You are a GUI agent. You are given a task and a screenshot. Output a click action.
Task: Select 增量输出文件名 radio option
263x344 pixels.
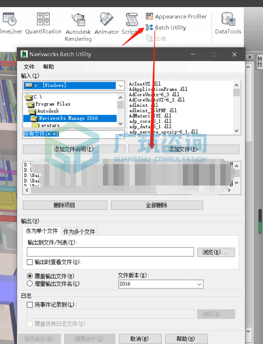pos(30,284)
